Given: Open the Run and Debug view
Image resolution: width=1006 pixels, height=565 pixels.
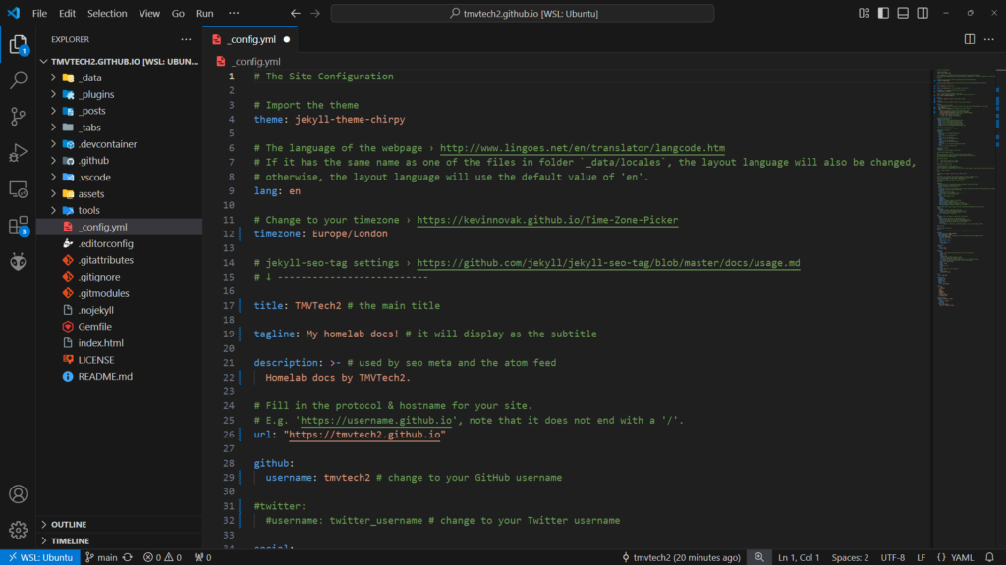Looking at the screenshot, I should tap(18, 152).
